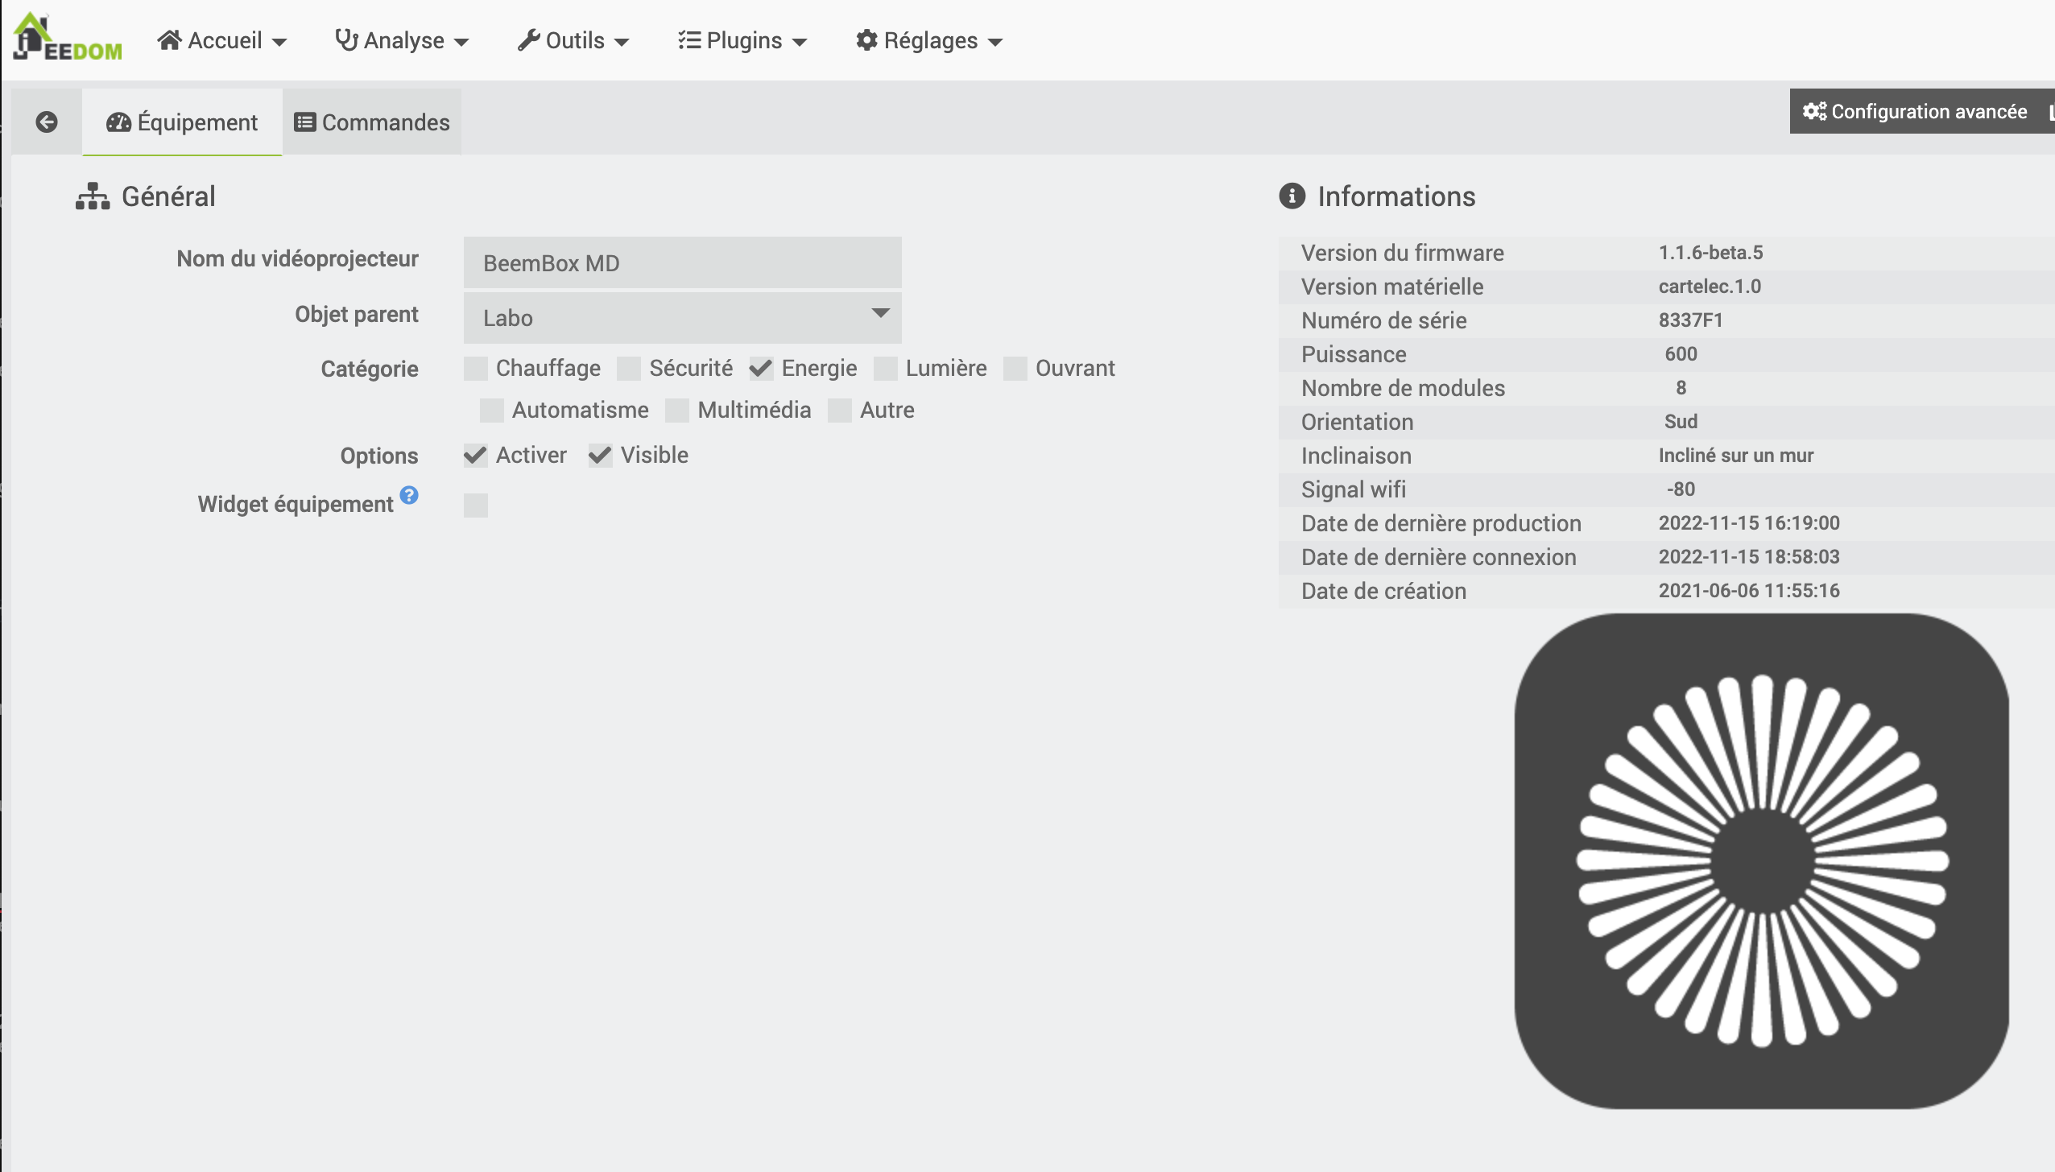Toggle the Ouvrant category checkbox

(x=1015, y=369)
